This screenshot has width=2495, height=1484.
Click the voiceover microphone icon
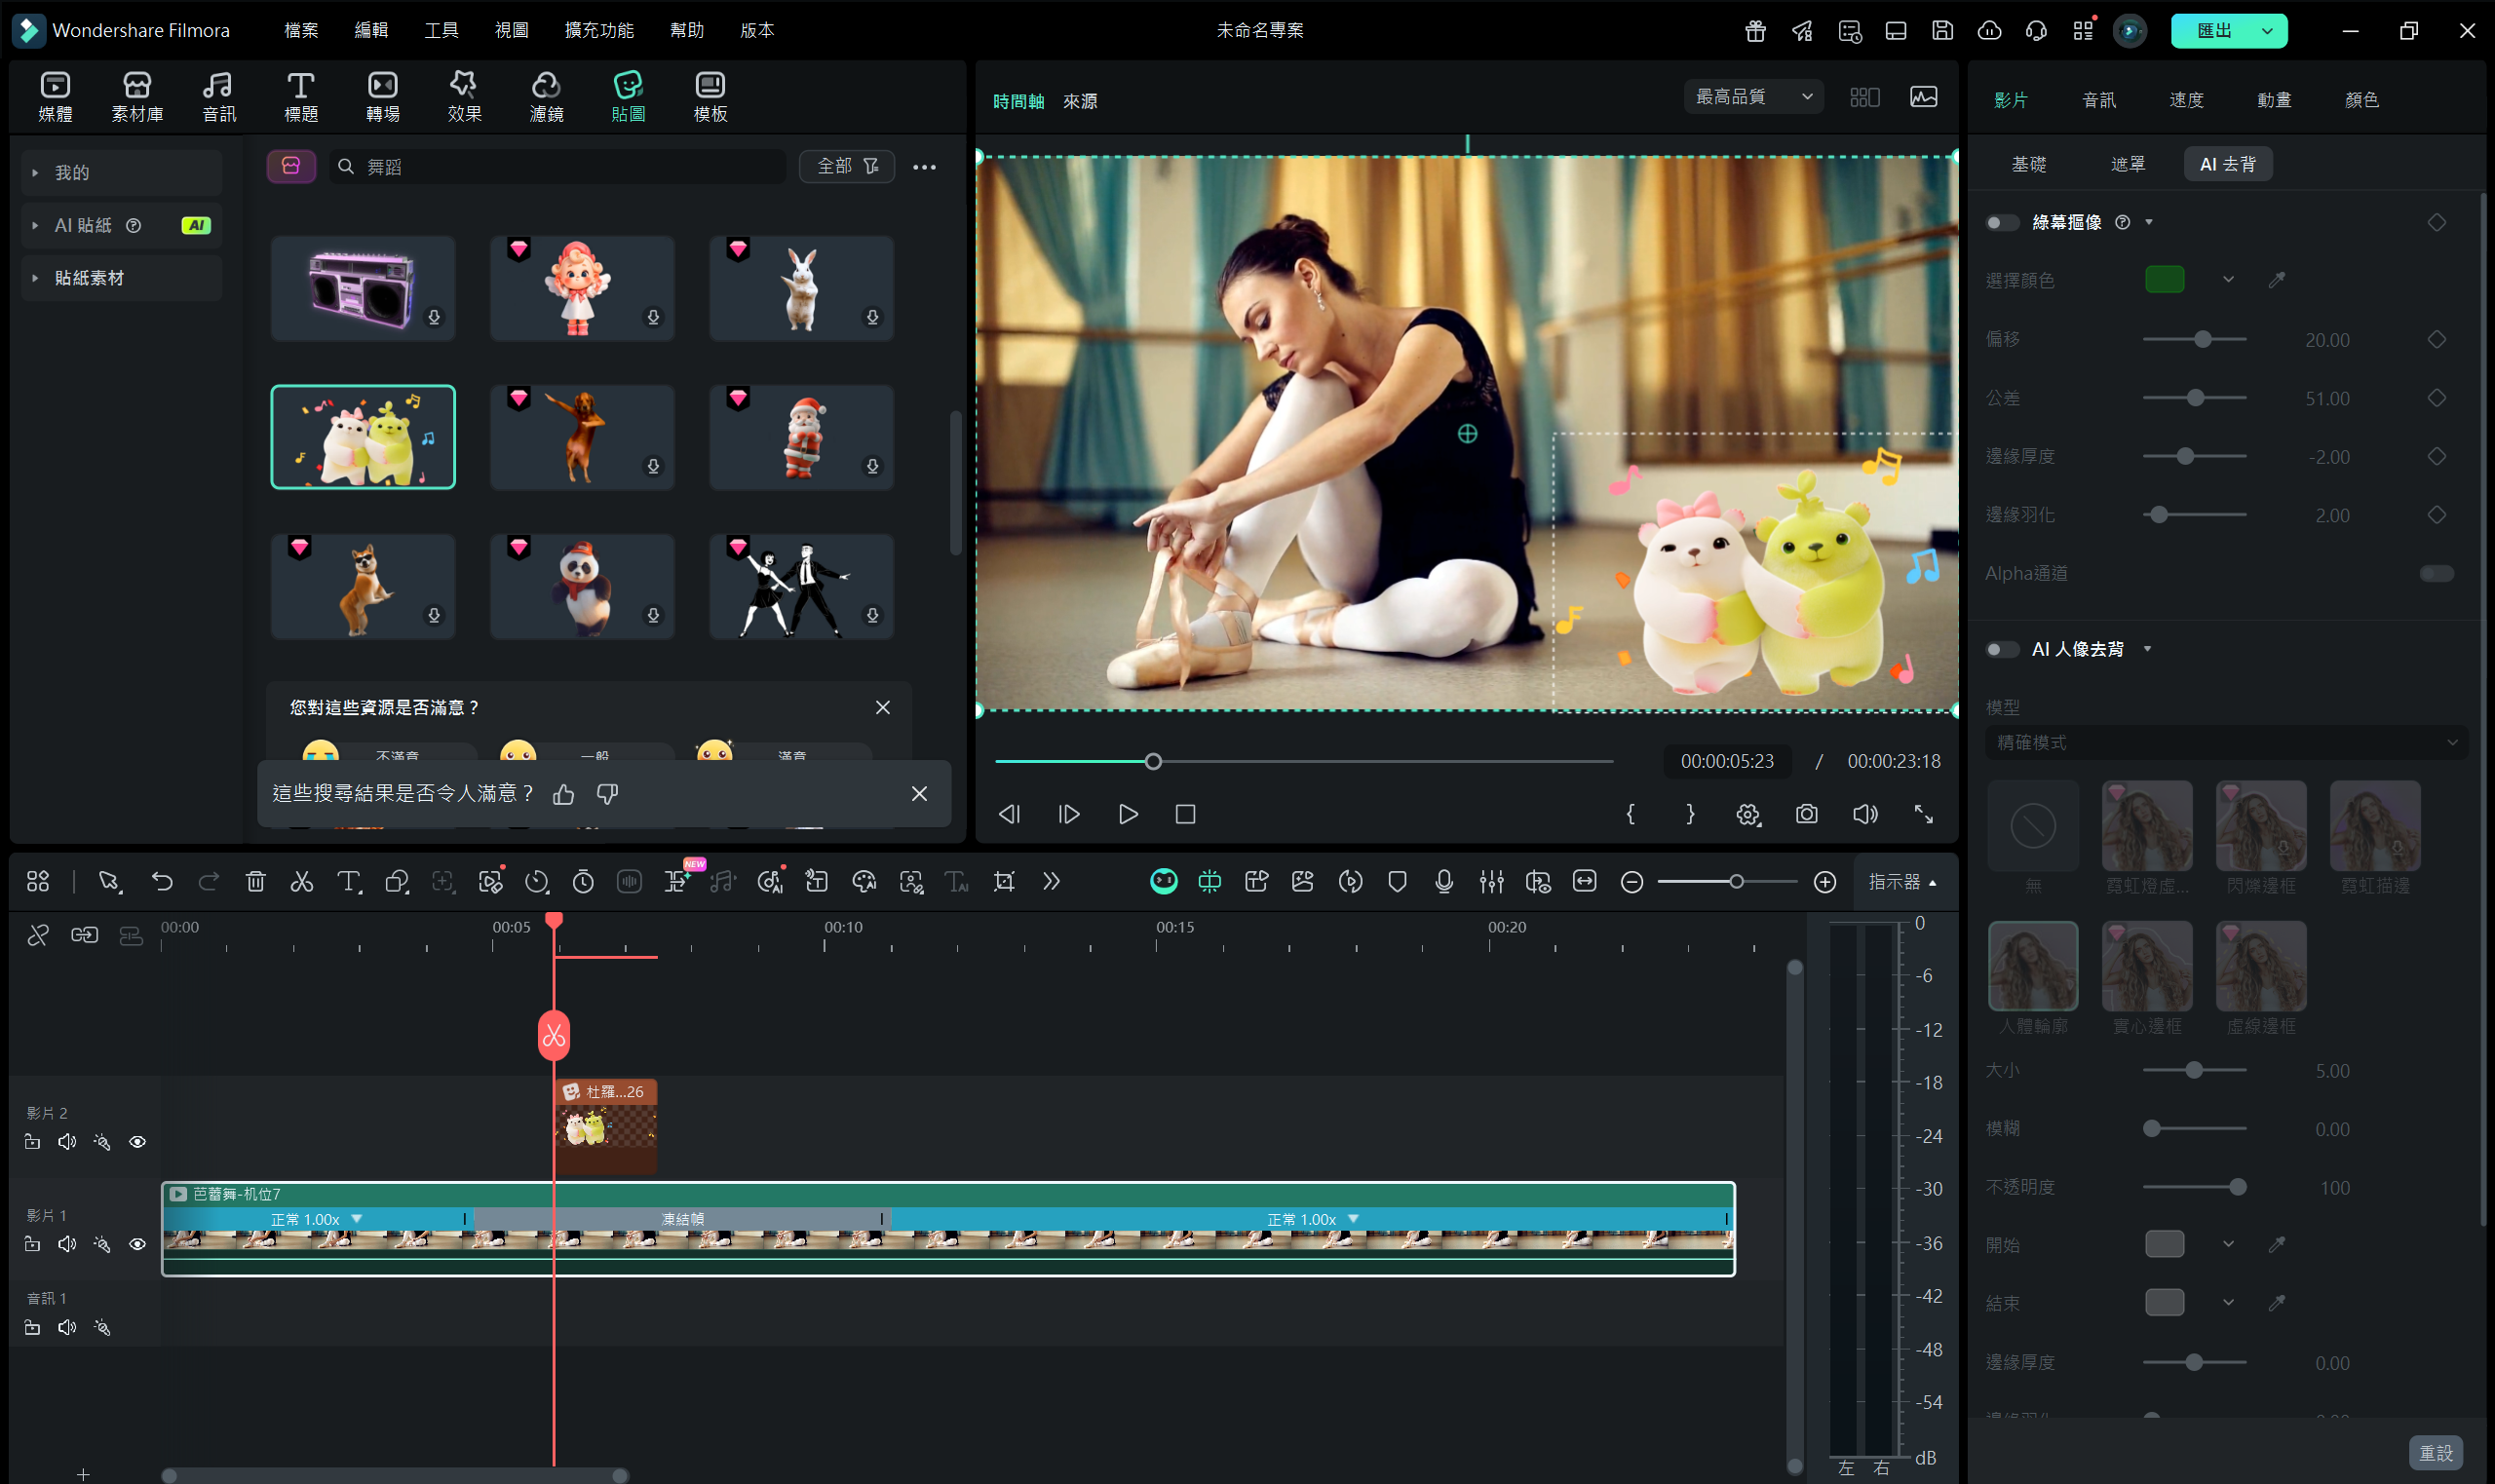click(1443, 881)
